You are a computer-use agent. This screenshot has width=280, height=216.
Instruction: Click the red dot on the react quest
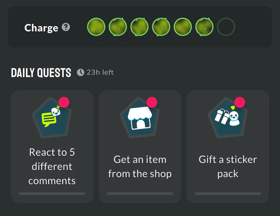(x=64, y=103)
